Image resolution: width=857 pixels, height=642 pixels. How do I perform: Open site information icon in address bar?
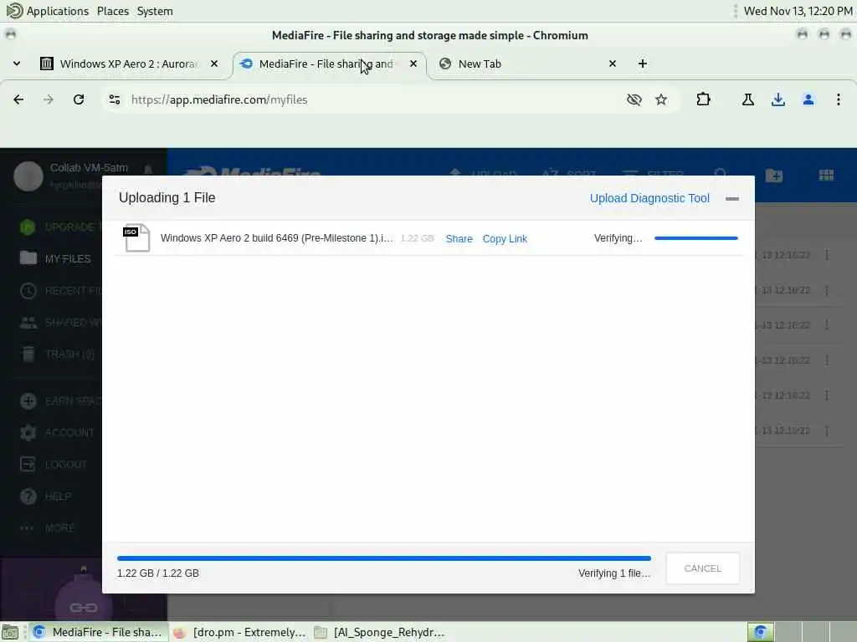coord(114,99)
